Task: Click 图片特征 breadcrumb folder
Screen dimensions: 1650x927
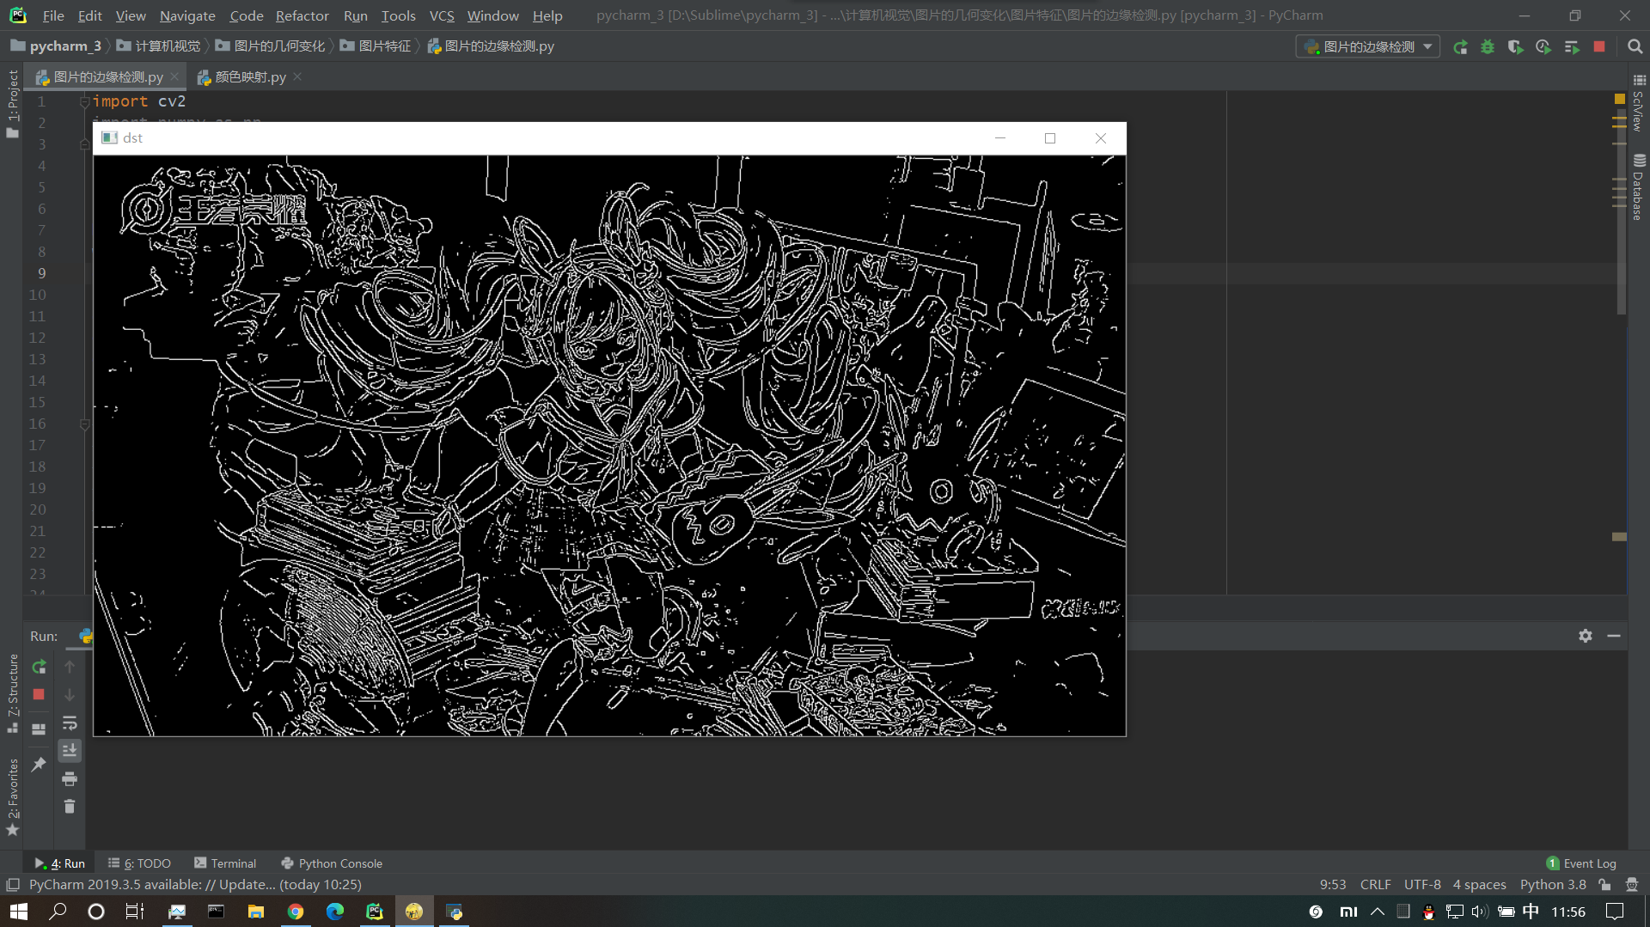Action: point(376,46)
